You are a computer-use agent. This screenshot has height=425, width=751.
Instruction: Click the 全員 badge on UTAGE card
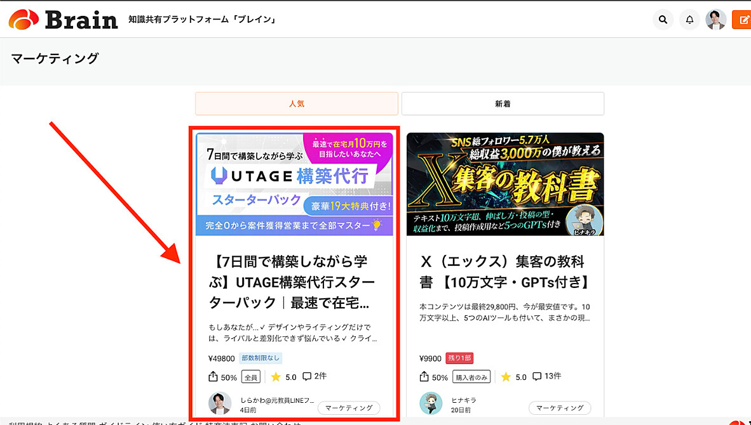click(x=250, y=377)
